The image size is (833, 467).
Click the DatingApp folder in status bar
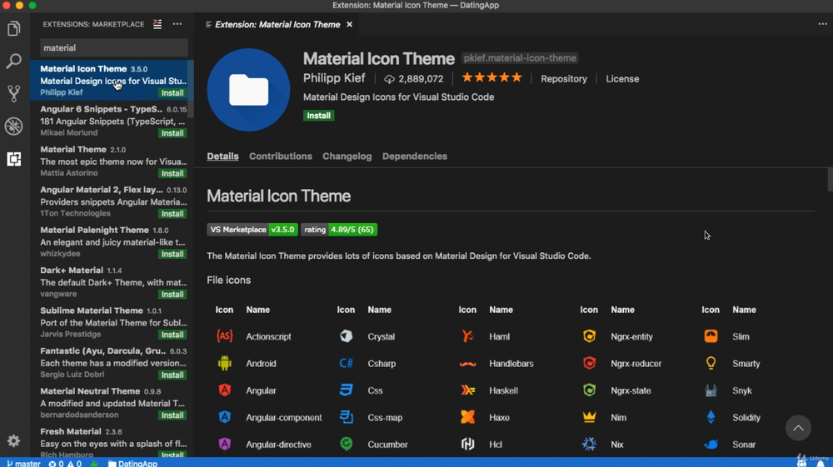tap(132, 464)
